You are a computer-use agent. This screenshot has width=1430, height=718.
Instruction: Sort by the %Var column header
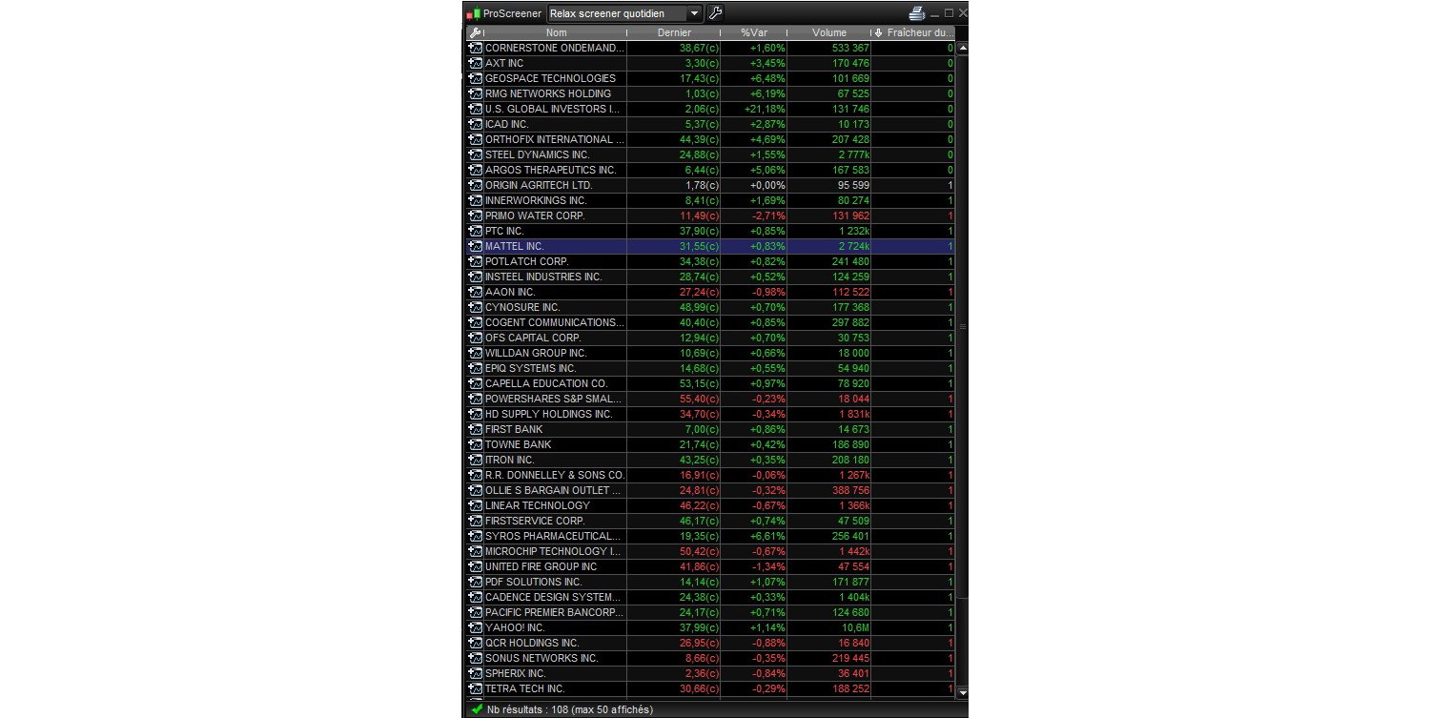[754, 32]
